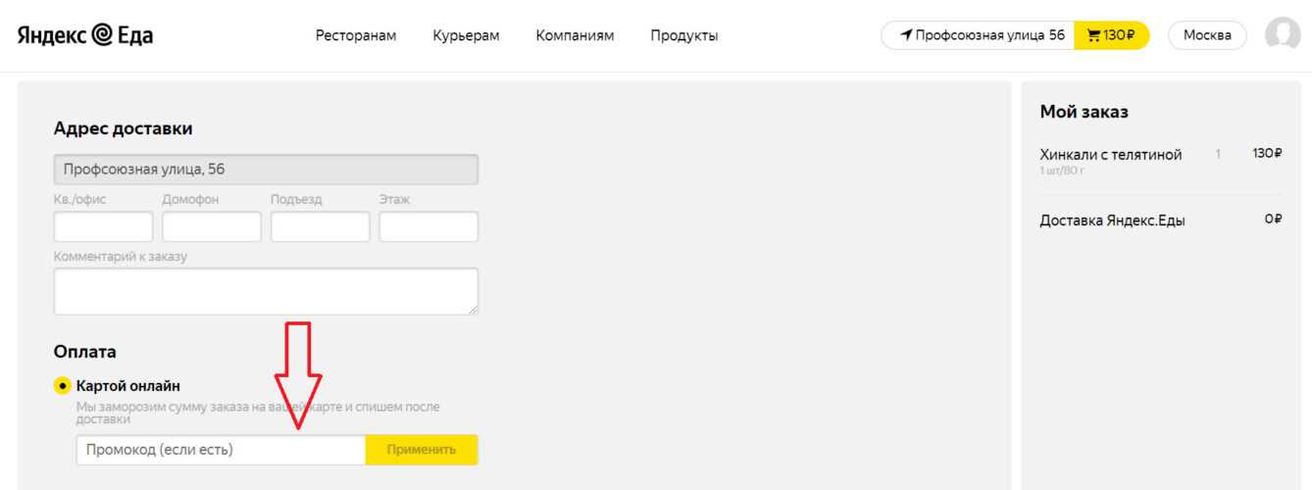Click the Доставка Яндекс.Еды order line

pyautogui.click(x=1112, y=220)
